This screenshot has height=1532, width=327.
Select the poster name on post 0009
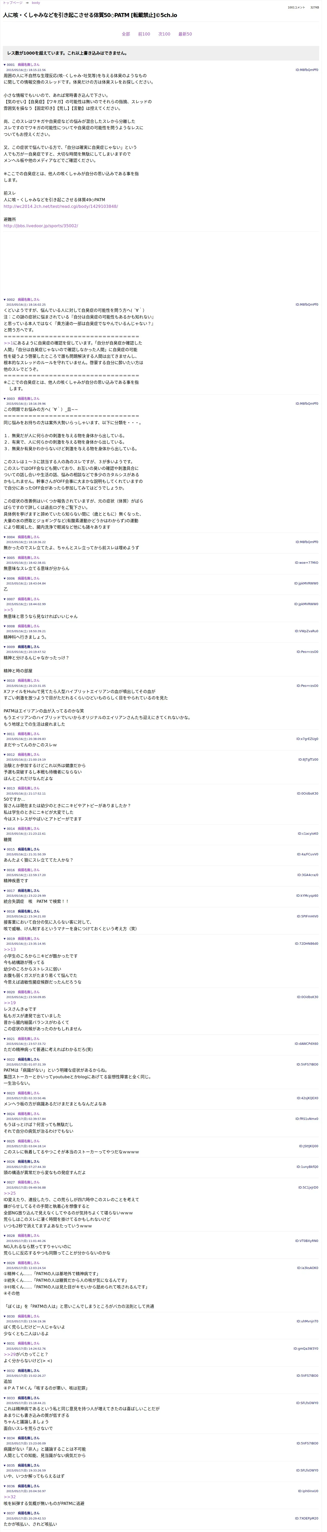pos(29,647)
